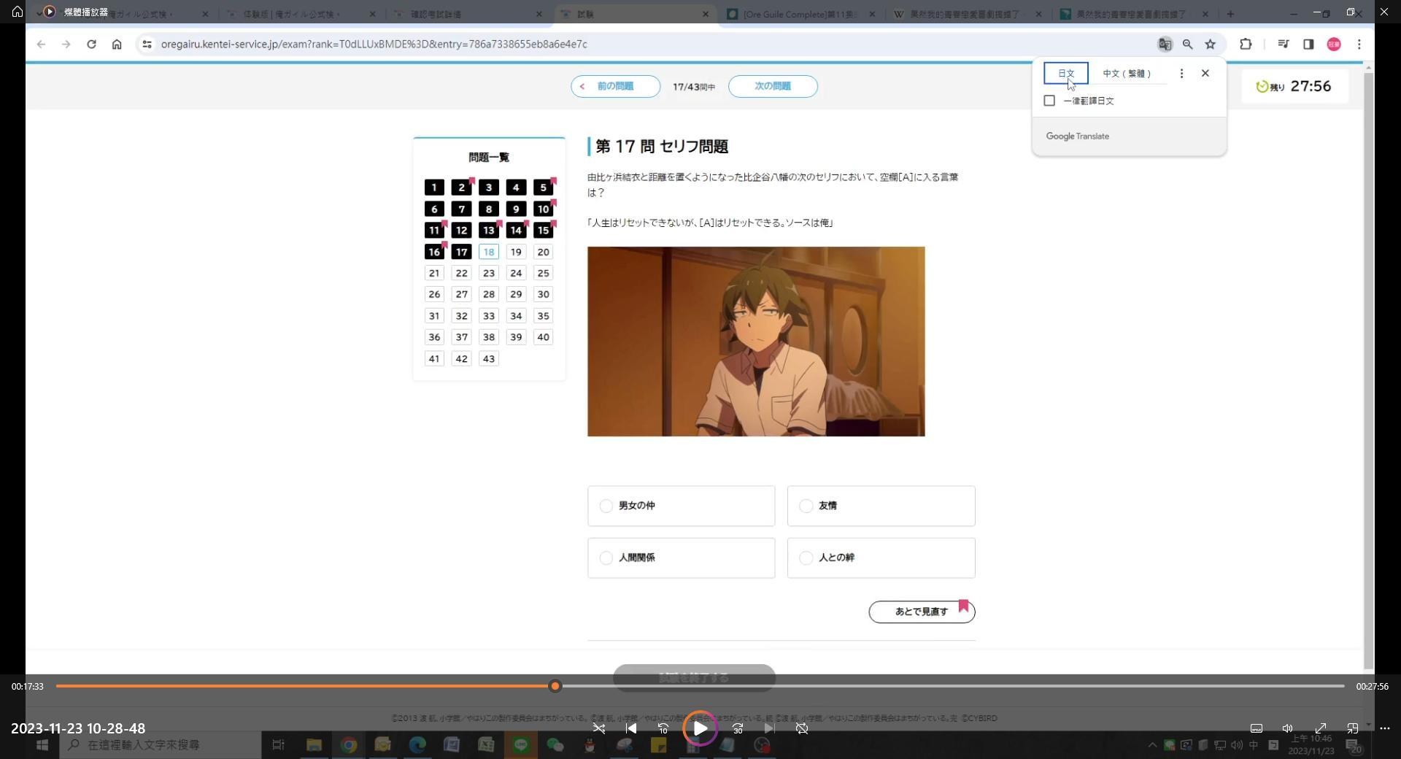Select answer 友情
1401x759 pixels.
pyautogui.click(x=881, y=506)
